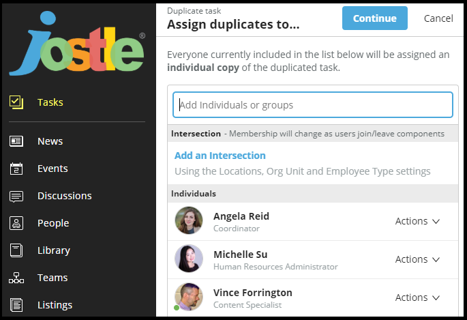Click the Cancel button
Screen dimensions: 467x320
(x=438, y=18)
